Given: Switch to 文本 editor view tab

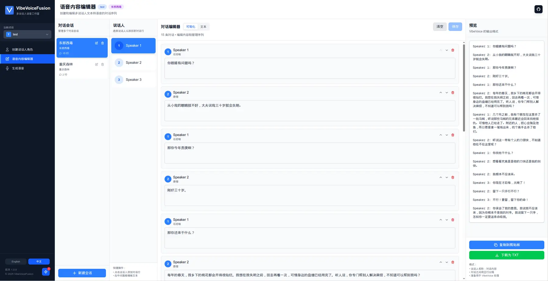Looking at the screenshot, I should pyautogui.click(x=203, y=27).
